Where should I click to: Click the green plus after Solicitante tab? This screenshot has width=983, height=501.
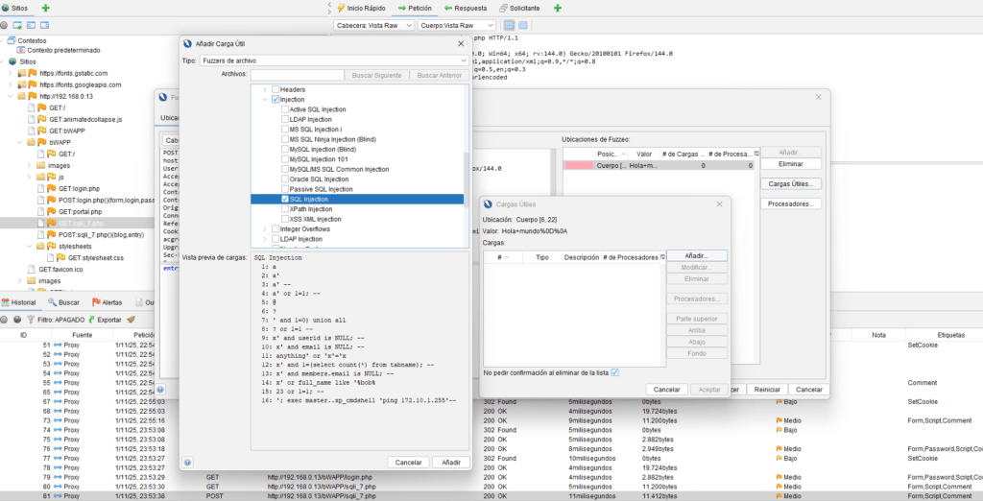click(558, 8)
